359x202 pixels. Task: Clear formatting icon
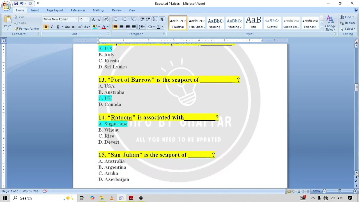106,19
